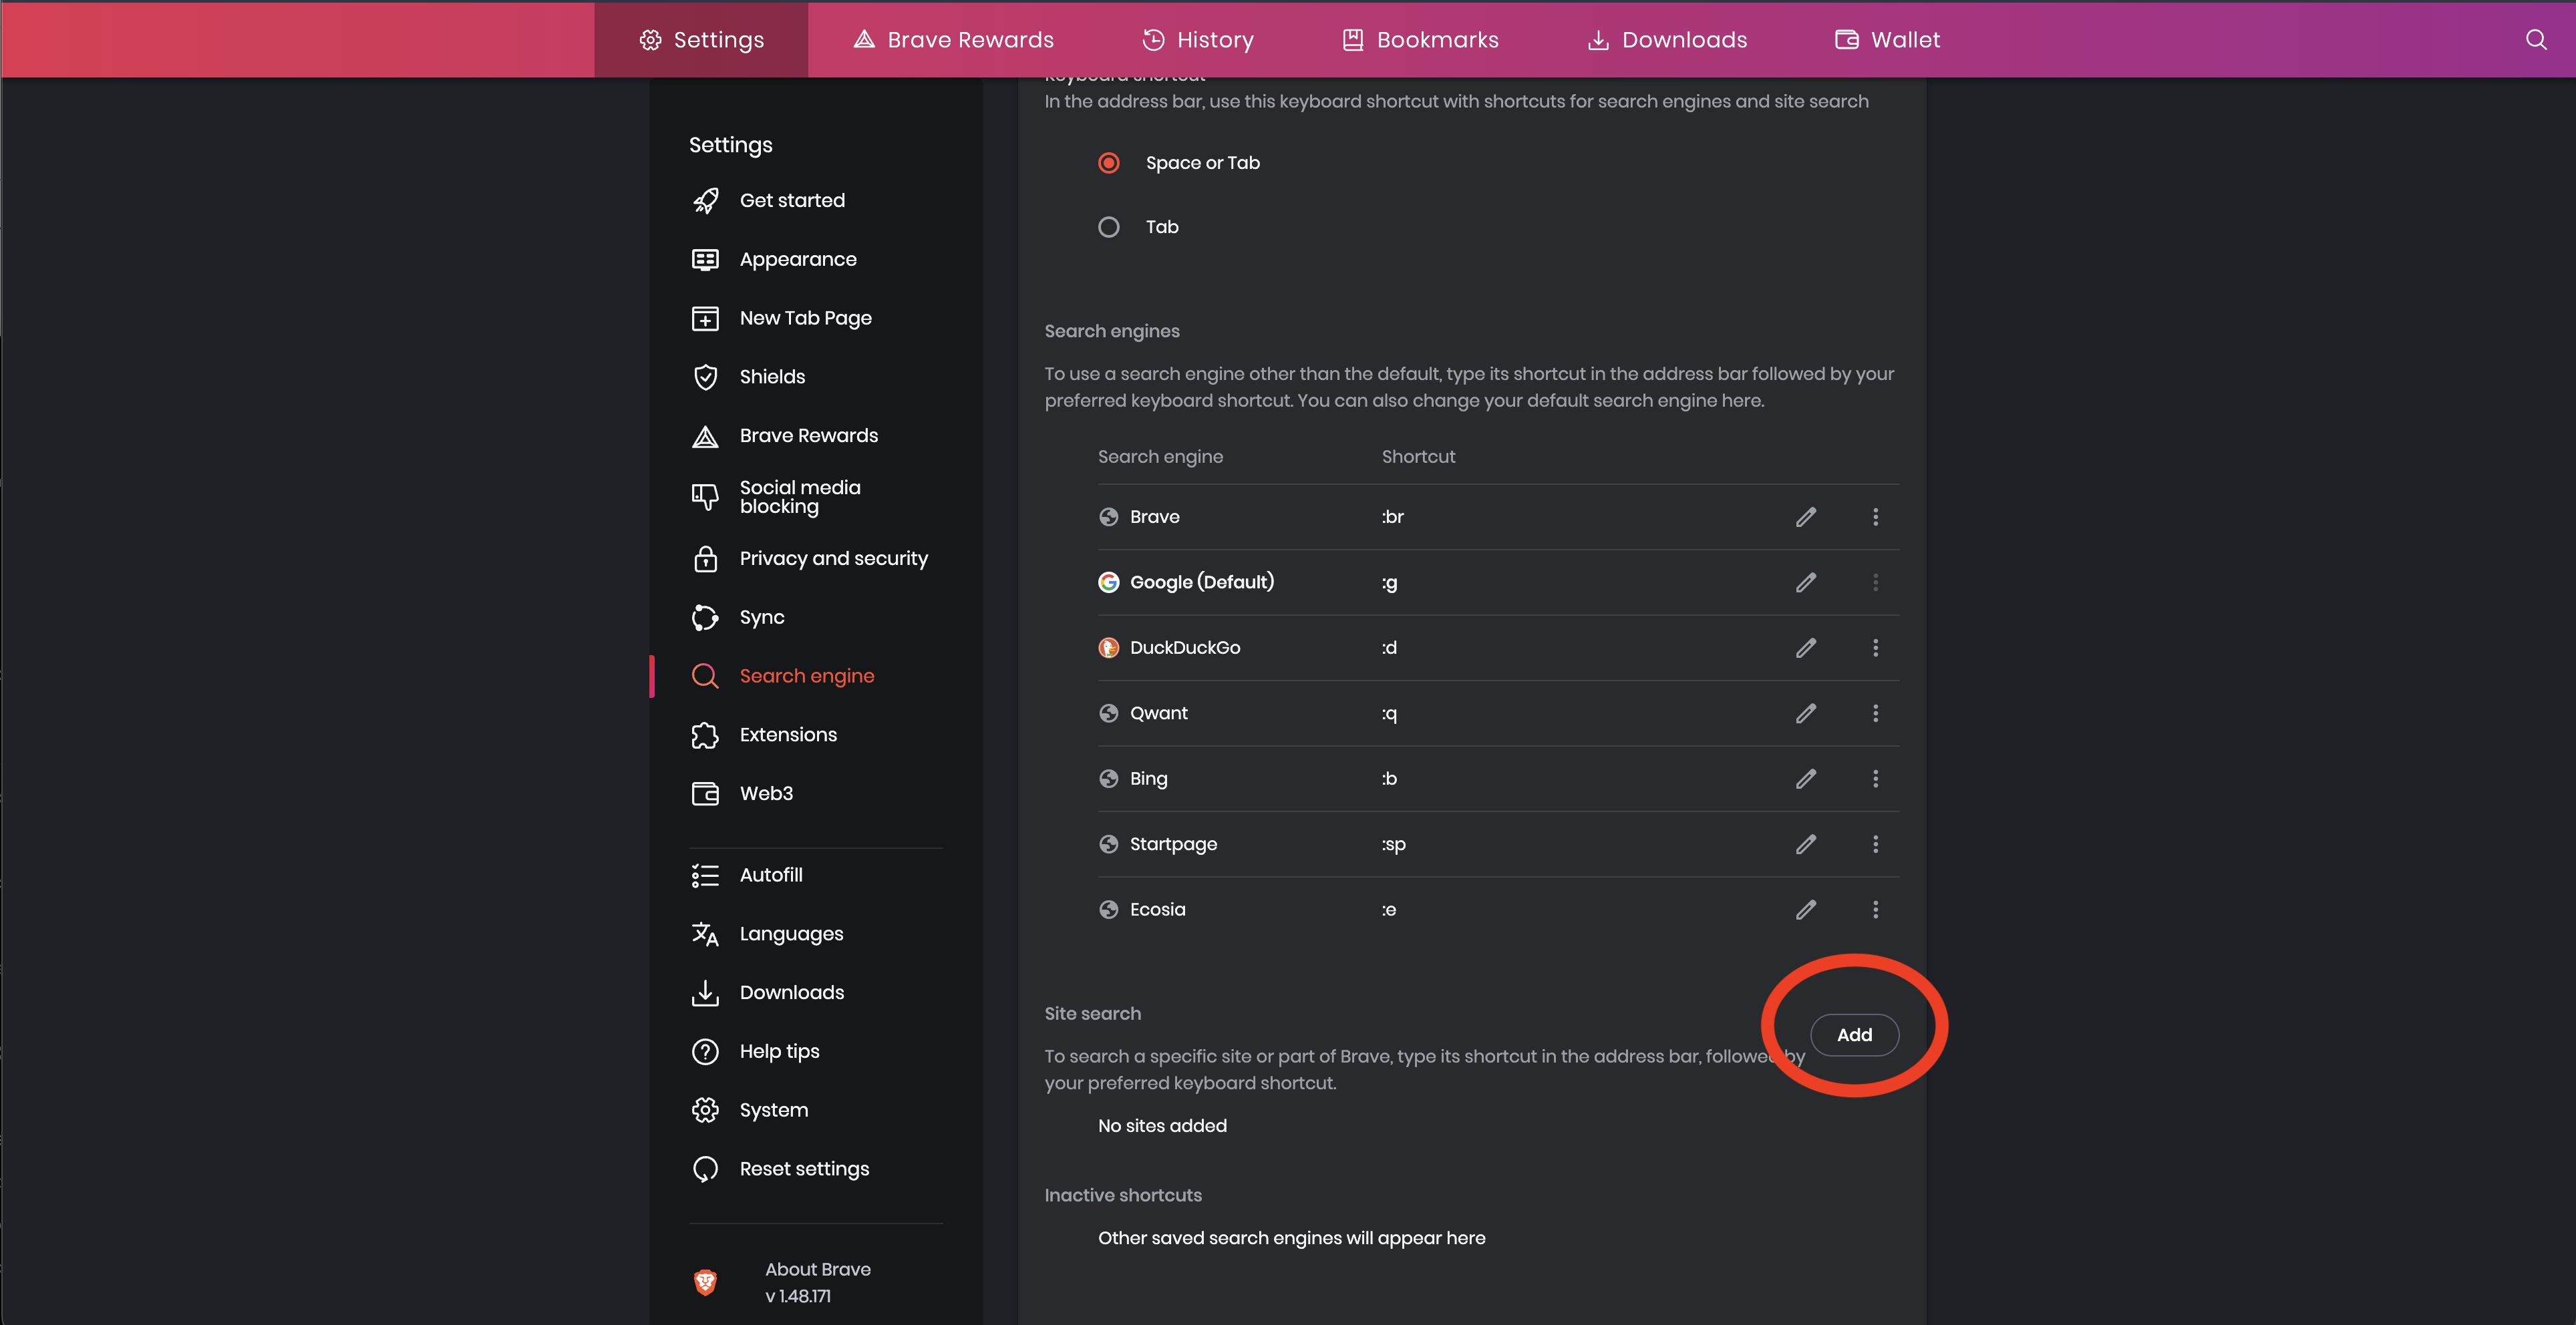Select the Space or Tab radio option
This screenshot has width=2576, height=1325.
pos(1108,163)
